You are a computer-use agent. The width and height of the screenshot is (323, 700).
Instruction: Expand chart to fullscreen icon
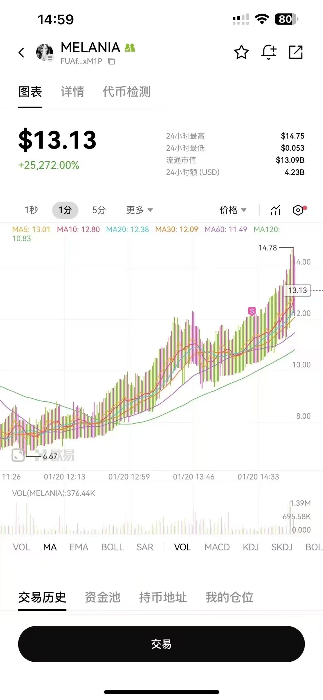coord(18,455)
